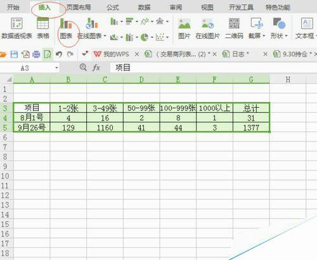The image size is (317, 260).
Task: Insert a 文本框 text box
Action: point(306,29)
